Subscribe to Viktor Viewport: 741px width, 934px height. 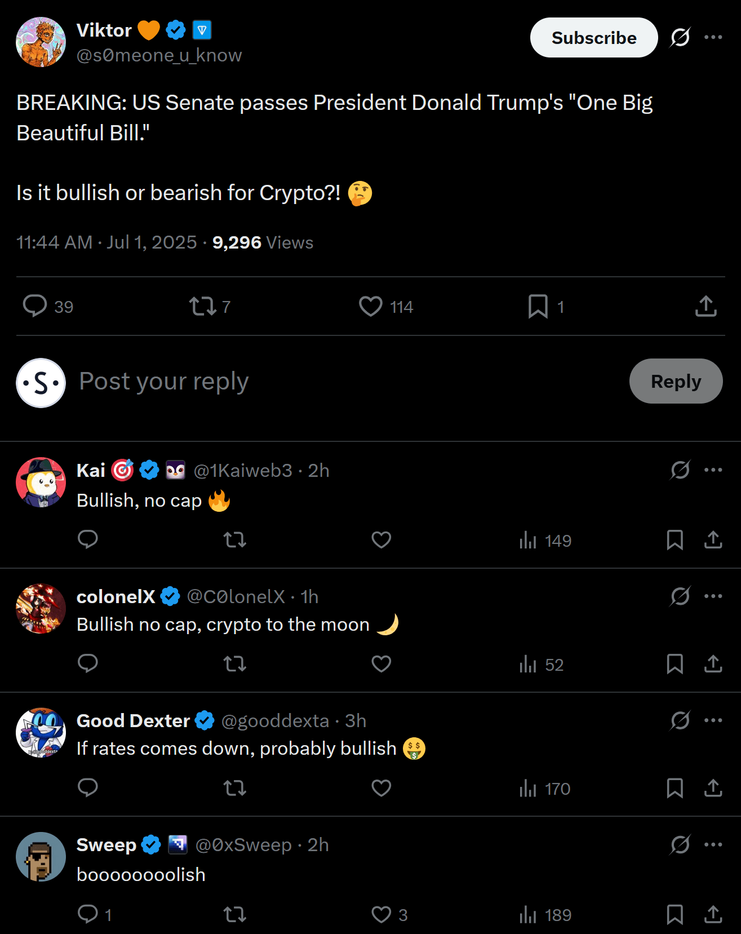tap(593, 38)
